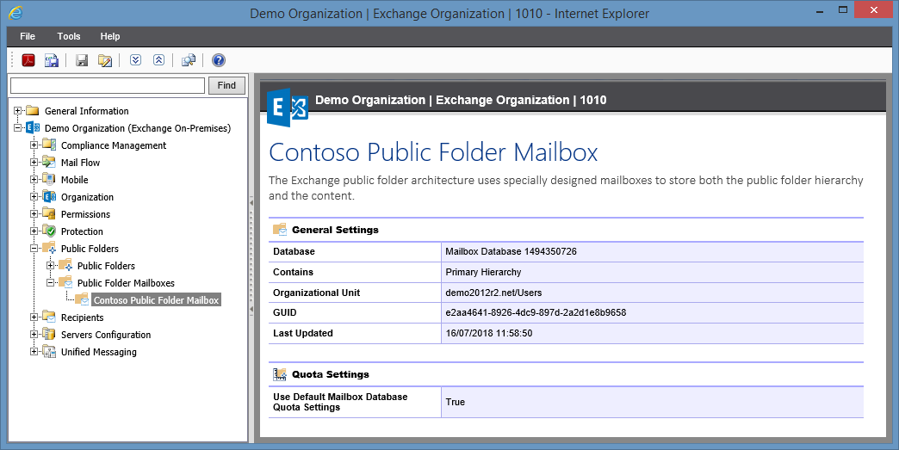Select the Public Folder Mailboxes label
Screen dimensions: 899x450
126,283
